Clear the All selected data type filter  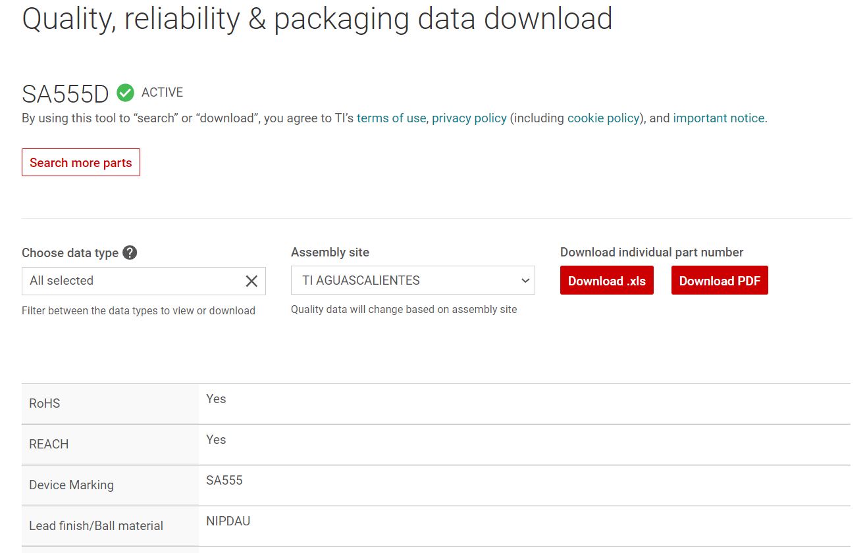point(251,281)
